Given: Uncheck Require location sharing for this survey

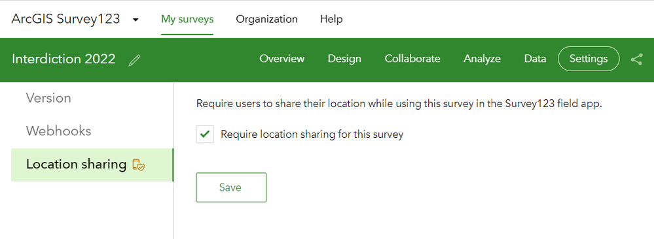Looking at the screenshot, I should 205,134.
